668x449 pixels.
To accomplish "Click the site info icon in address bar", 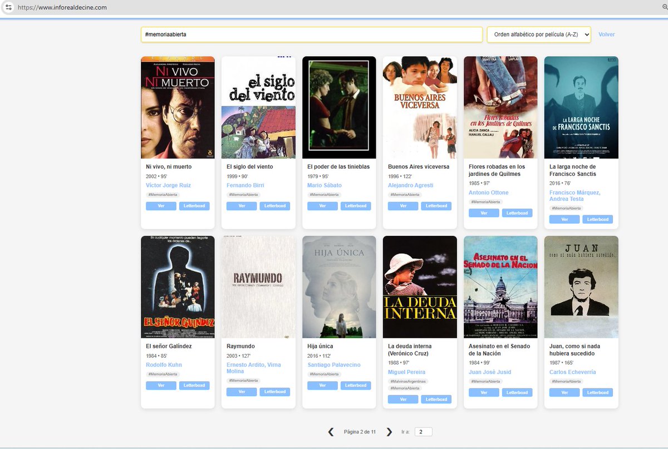I will (8, 7).
